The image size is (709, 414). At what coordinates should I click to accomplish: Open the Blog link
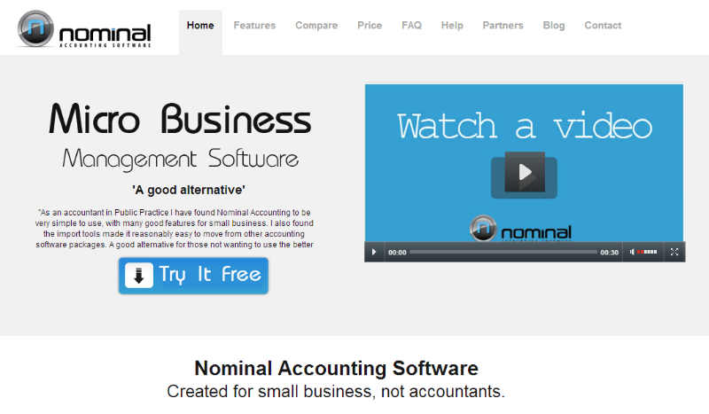click(554, 26)
